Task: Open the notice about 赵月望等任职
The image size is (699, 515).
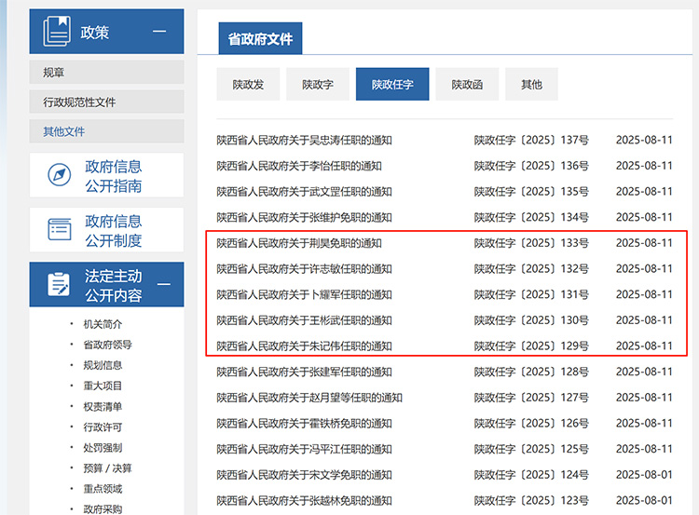Action: [x=308, y=398]
